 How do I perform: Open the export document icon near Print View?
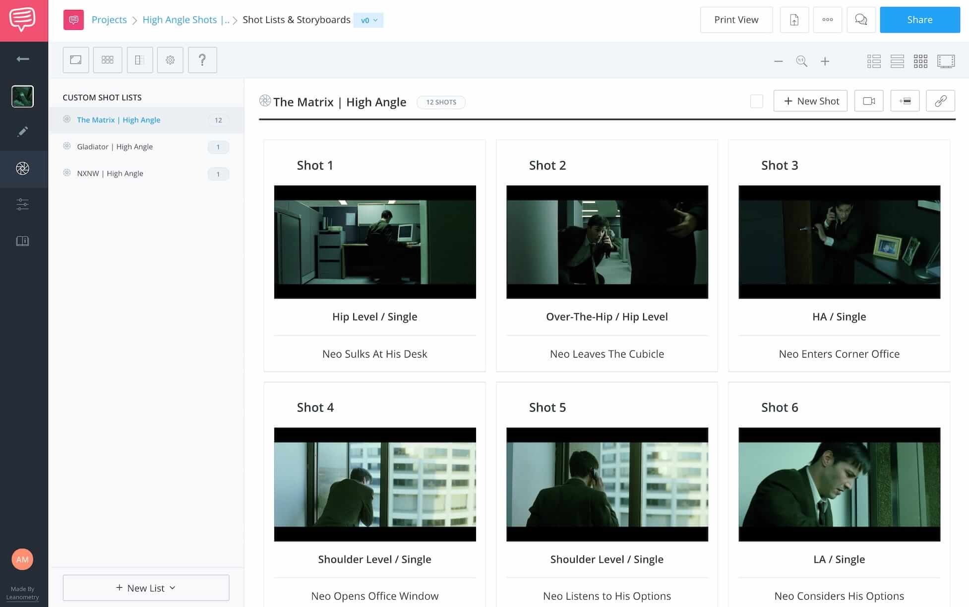pos(794,20)
